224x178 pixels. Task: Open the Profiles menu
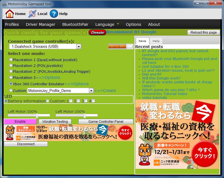[12, 24]
